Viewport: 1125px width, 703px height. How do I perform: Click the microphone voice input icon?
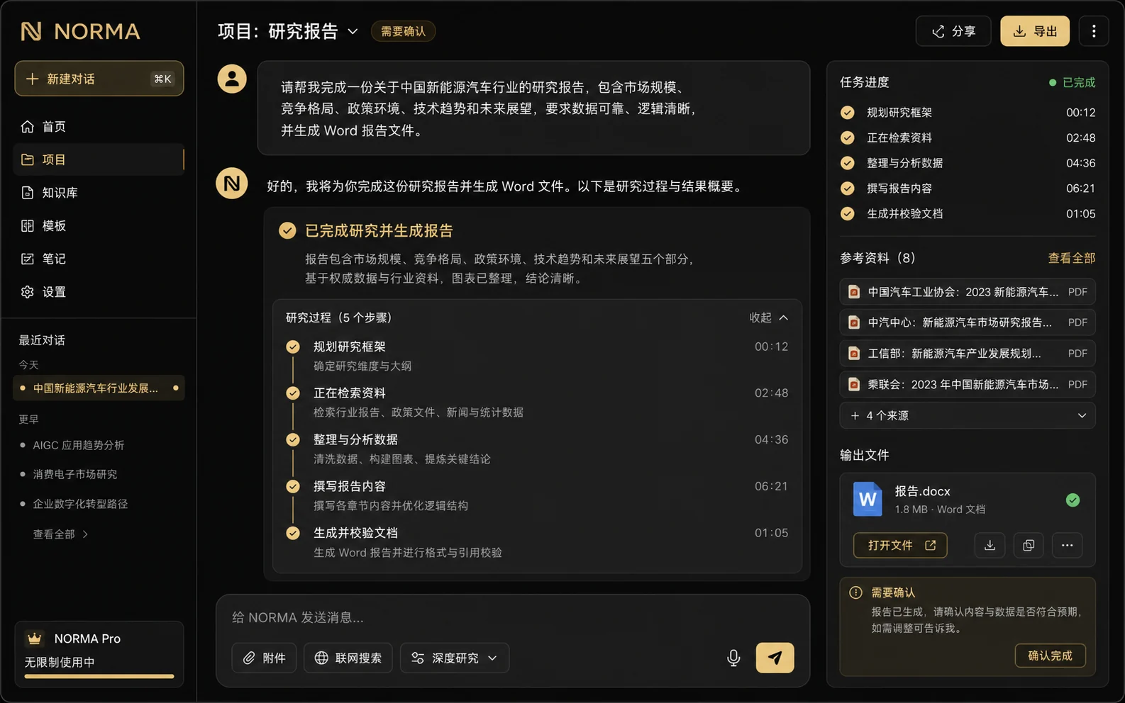tap(733, 658)
